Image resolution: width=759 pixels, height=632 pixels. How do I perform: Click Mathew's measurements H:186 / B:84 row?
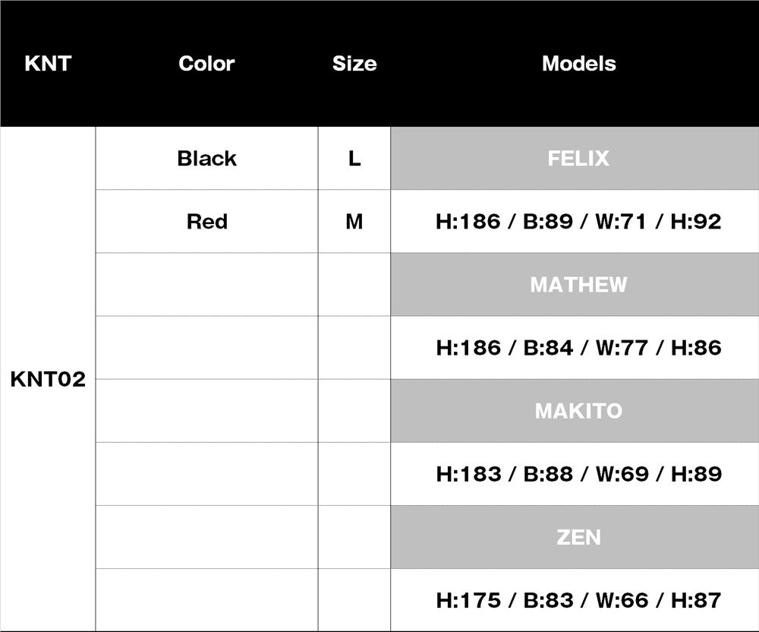578,348
